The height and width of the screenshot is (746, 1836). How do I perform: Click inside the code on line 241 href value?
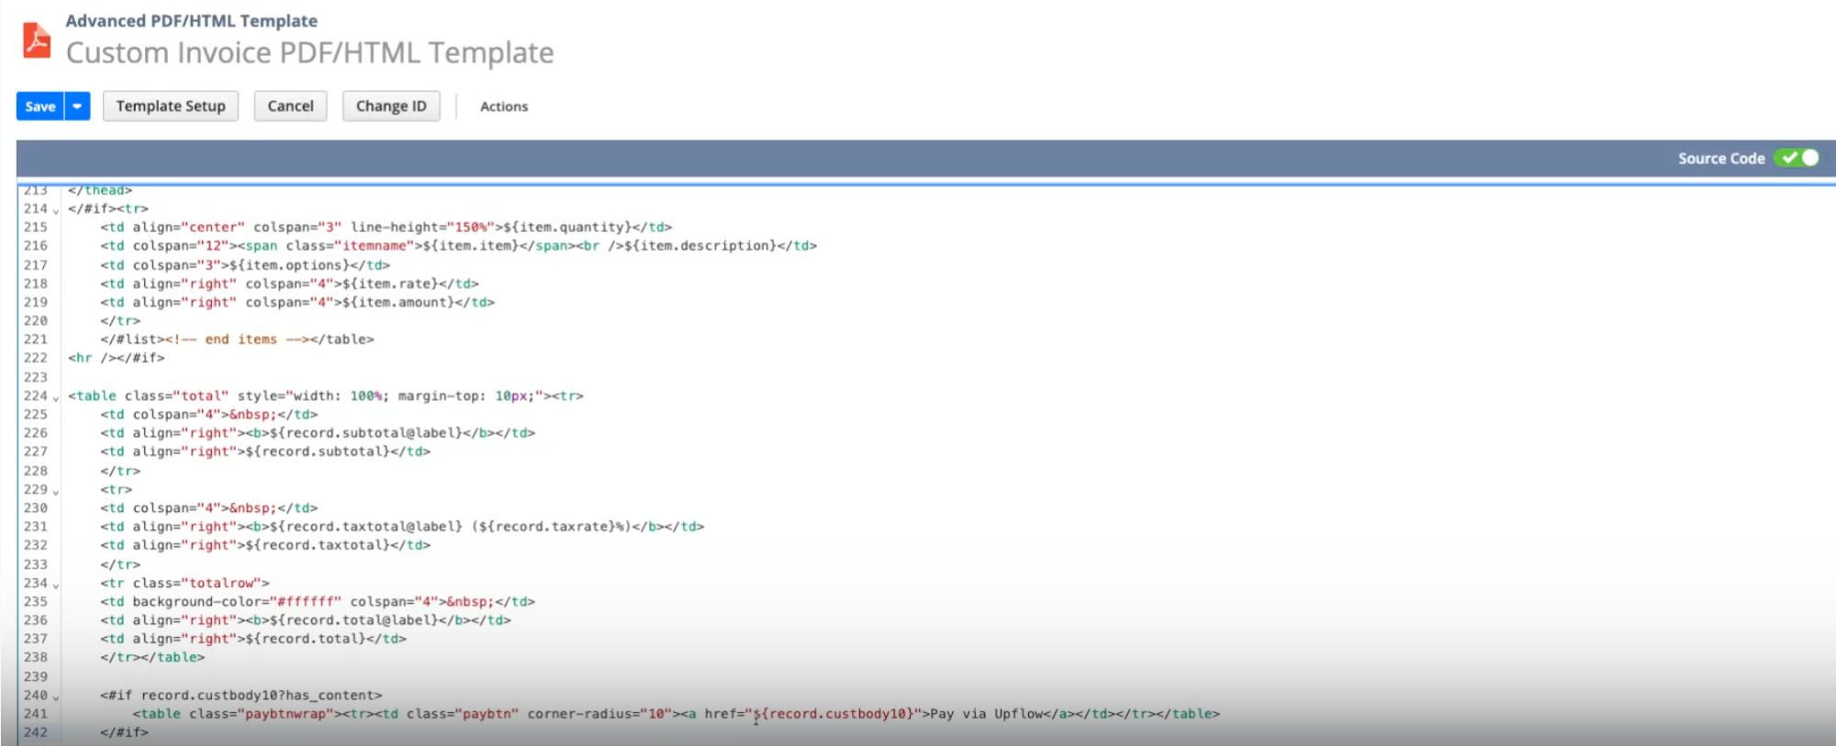834,714
